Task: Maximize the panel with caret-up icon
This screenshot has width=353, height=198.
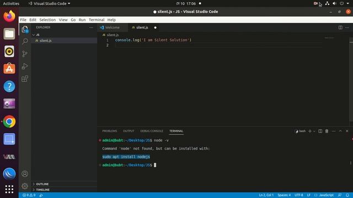Action: point(340,131)
